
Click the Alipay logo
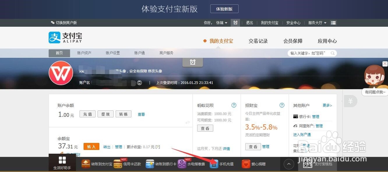point(65,38)
